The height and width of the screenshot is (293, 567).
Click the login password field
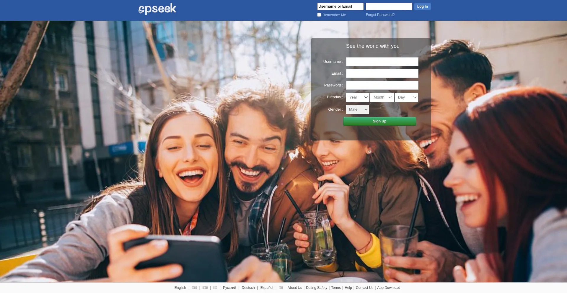[x=389, y=6]
